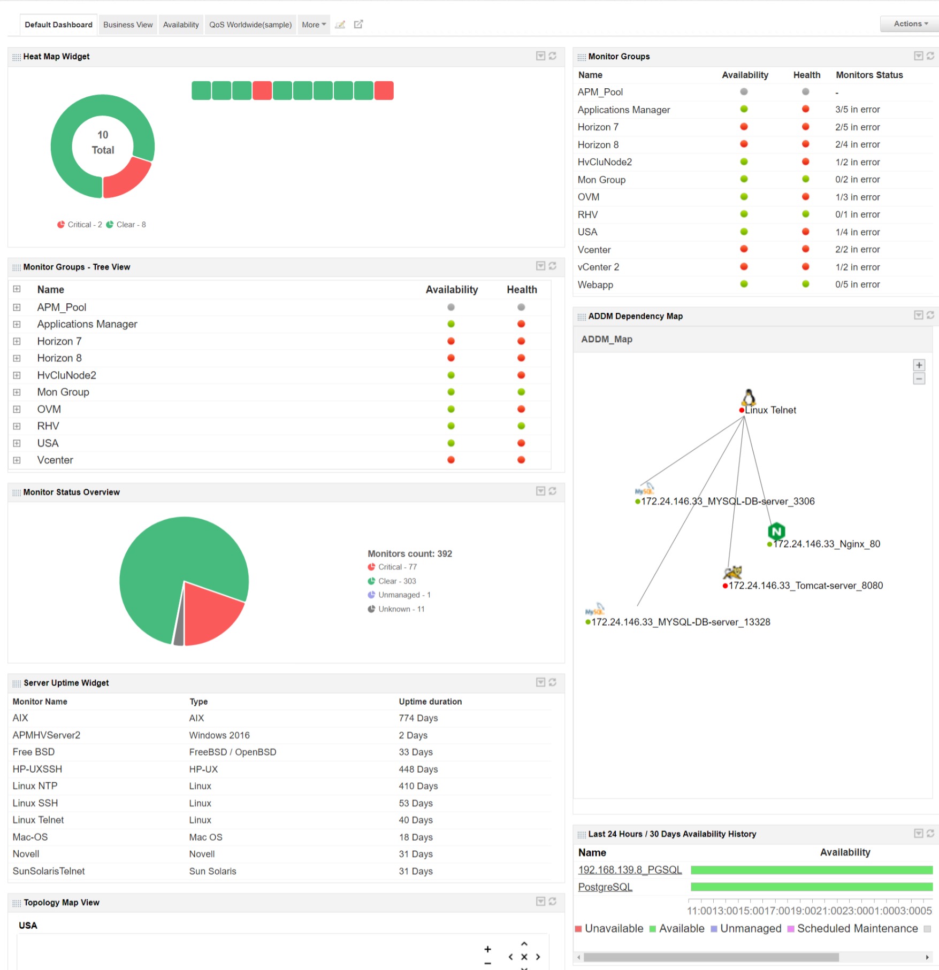
Task: Open the QoS Worldwide(sample) tab
Action: pos(250,24)
